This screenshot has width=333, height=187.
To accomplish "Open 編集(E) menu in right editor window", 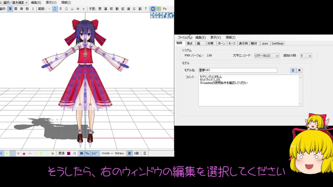I will [200, 38].
